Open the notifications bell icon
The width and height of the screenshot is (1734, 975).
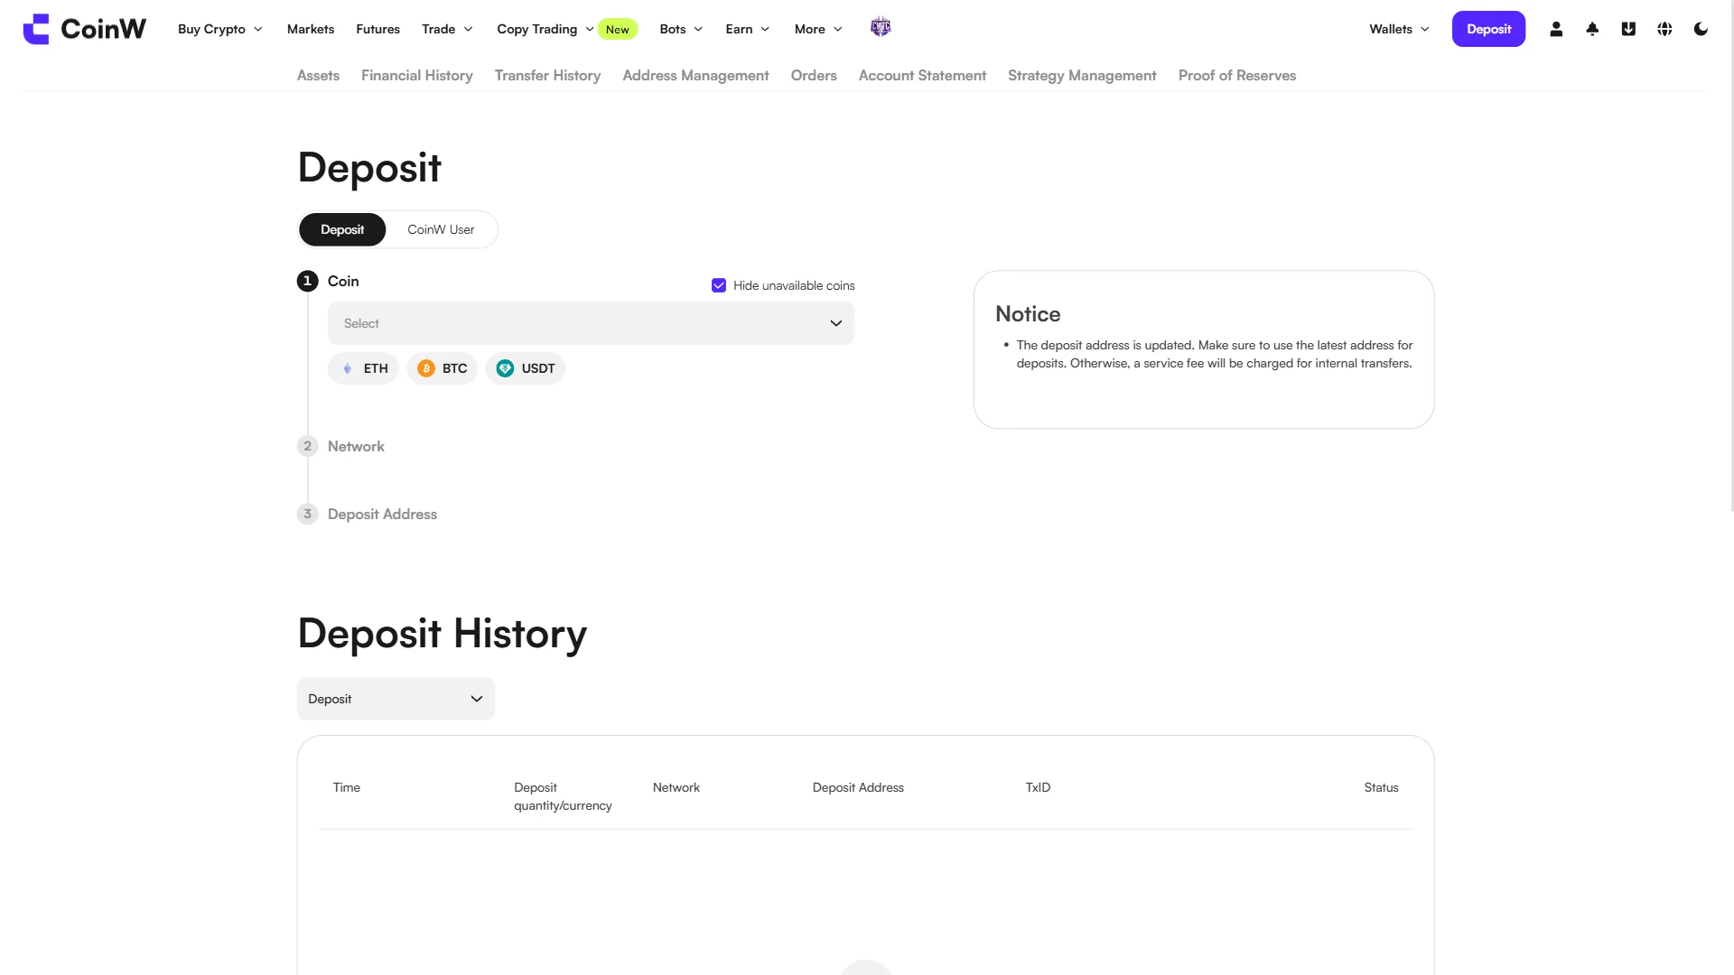click(x=1592, y=29)
